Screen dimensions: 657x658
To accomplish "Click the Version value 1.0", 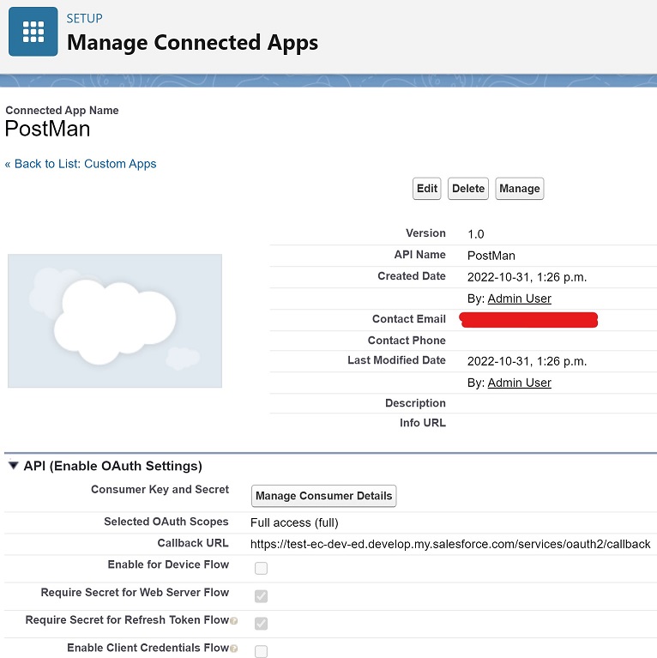I will [476, 234].
